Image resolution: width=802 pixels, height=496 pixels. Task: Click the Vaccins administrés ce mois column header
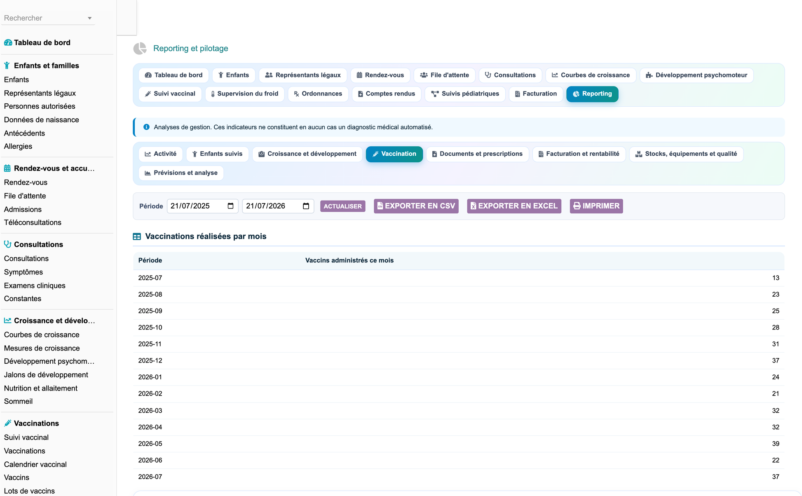coord(349,260)
